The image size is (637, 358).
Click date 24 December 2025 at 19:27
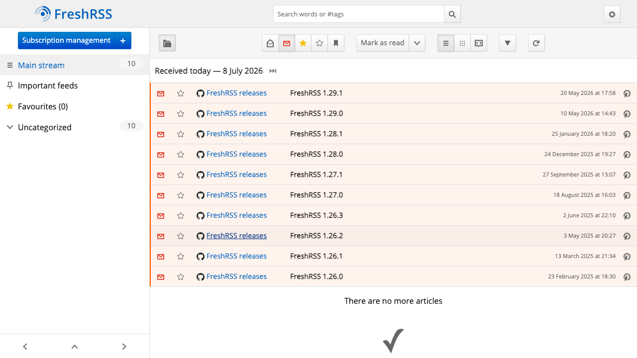click(580, 154)
